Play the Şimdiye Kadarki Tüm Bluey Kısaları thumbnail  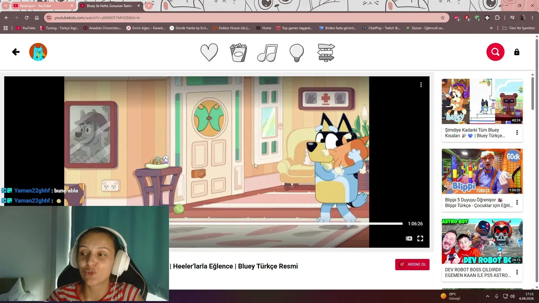[x=482, y=101]
